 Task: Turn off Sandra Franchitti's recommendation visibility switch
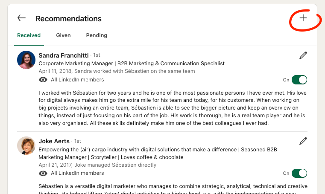tap(299, 80)
